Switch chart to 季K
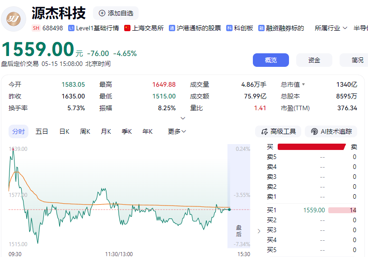 pos(127,131)
